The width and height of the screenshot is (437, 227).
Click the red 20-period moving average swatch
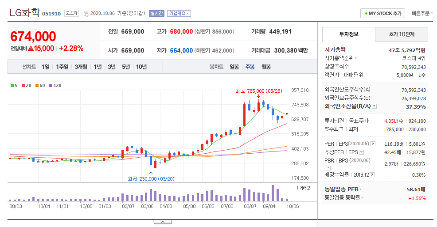click(x=23, y=86)
